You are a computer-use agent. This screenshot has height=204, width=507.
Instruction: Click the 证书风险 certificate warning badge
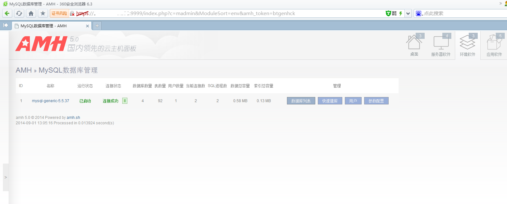pos(60,13)
